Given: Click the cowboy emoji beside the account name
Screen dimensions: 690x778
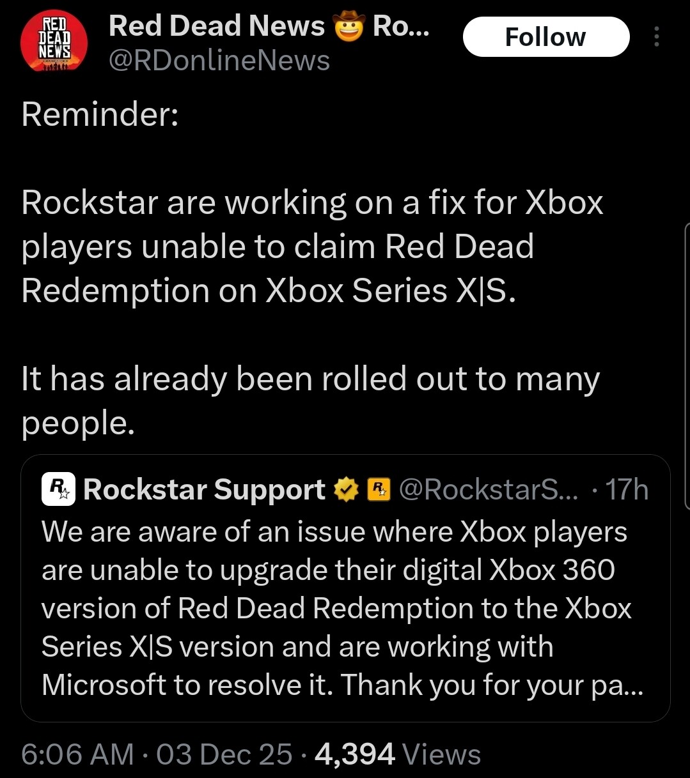Looking at the screenshot, I should tap(349, 26).
